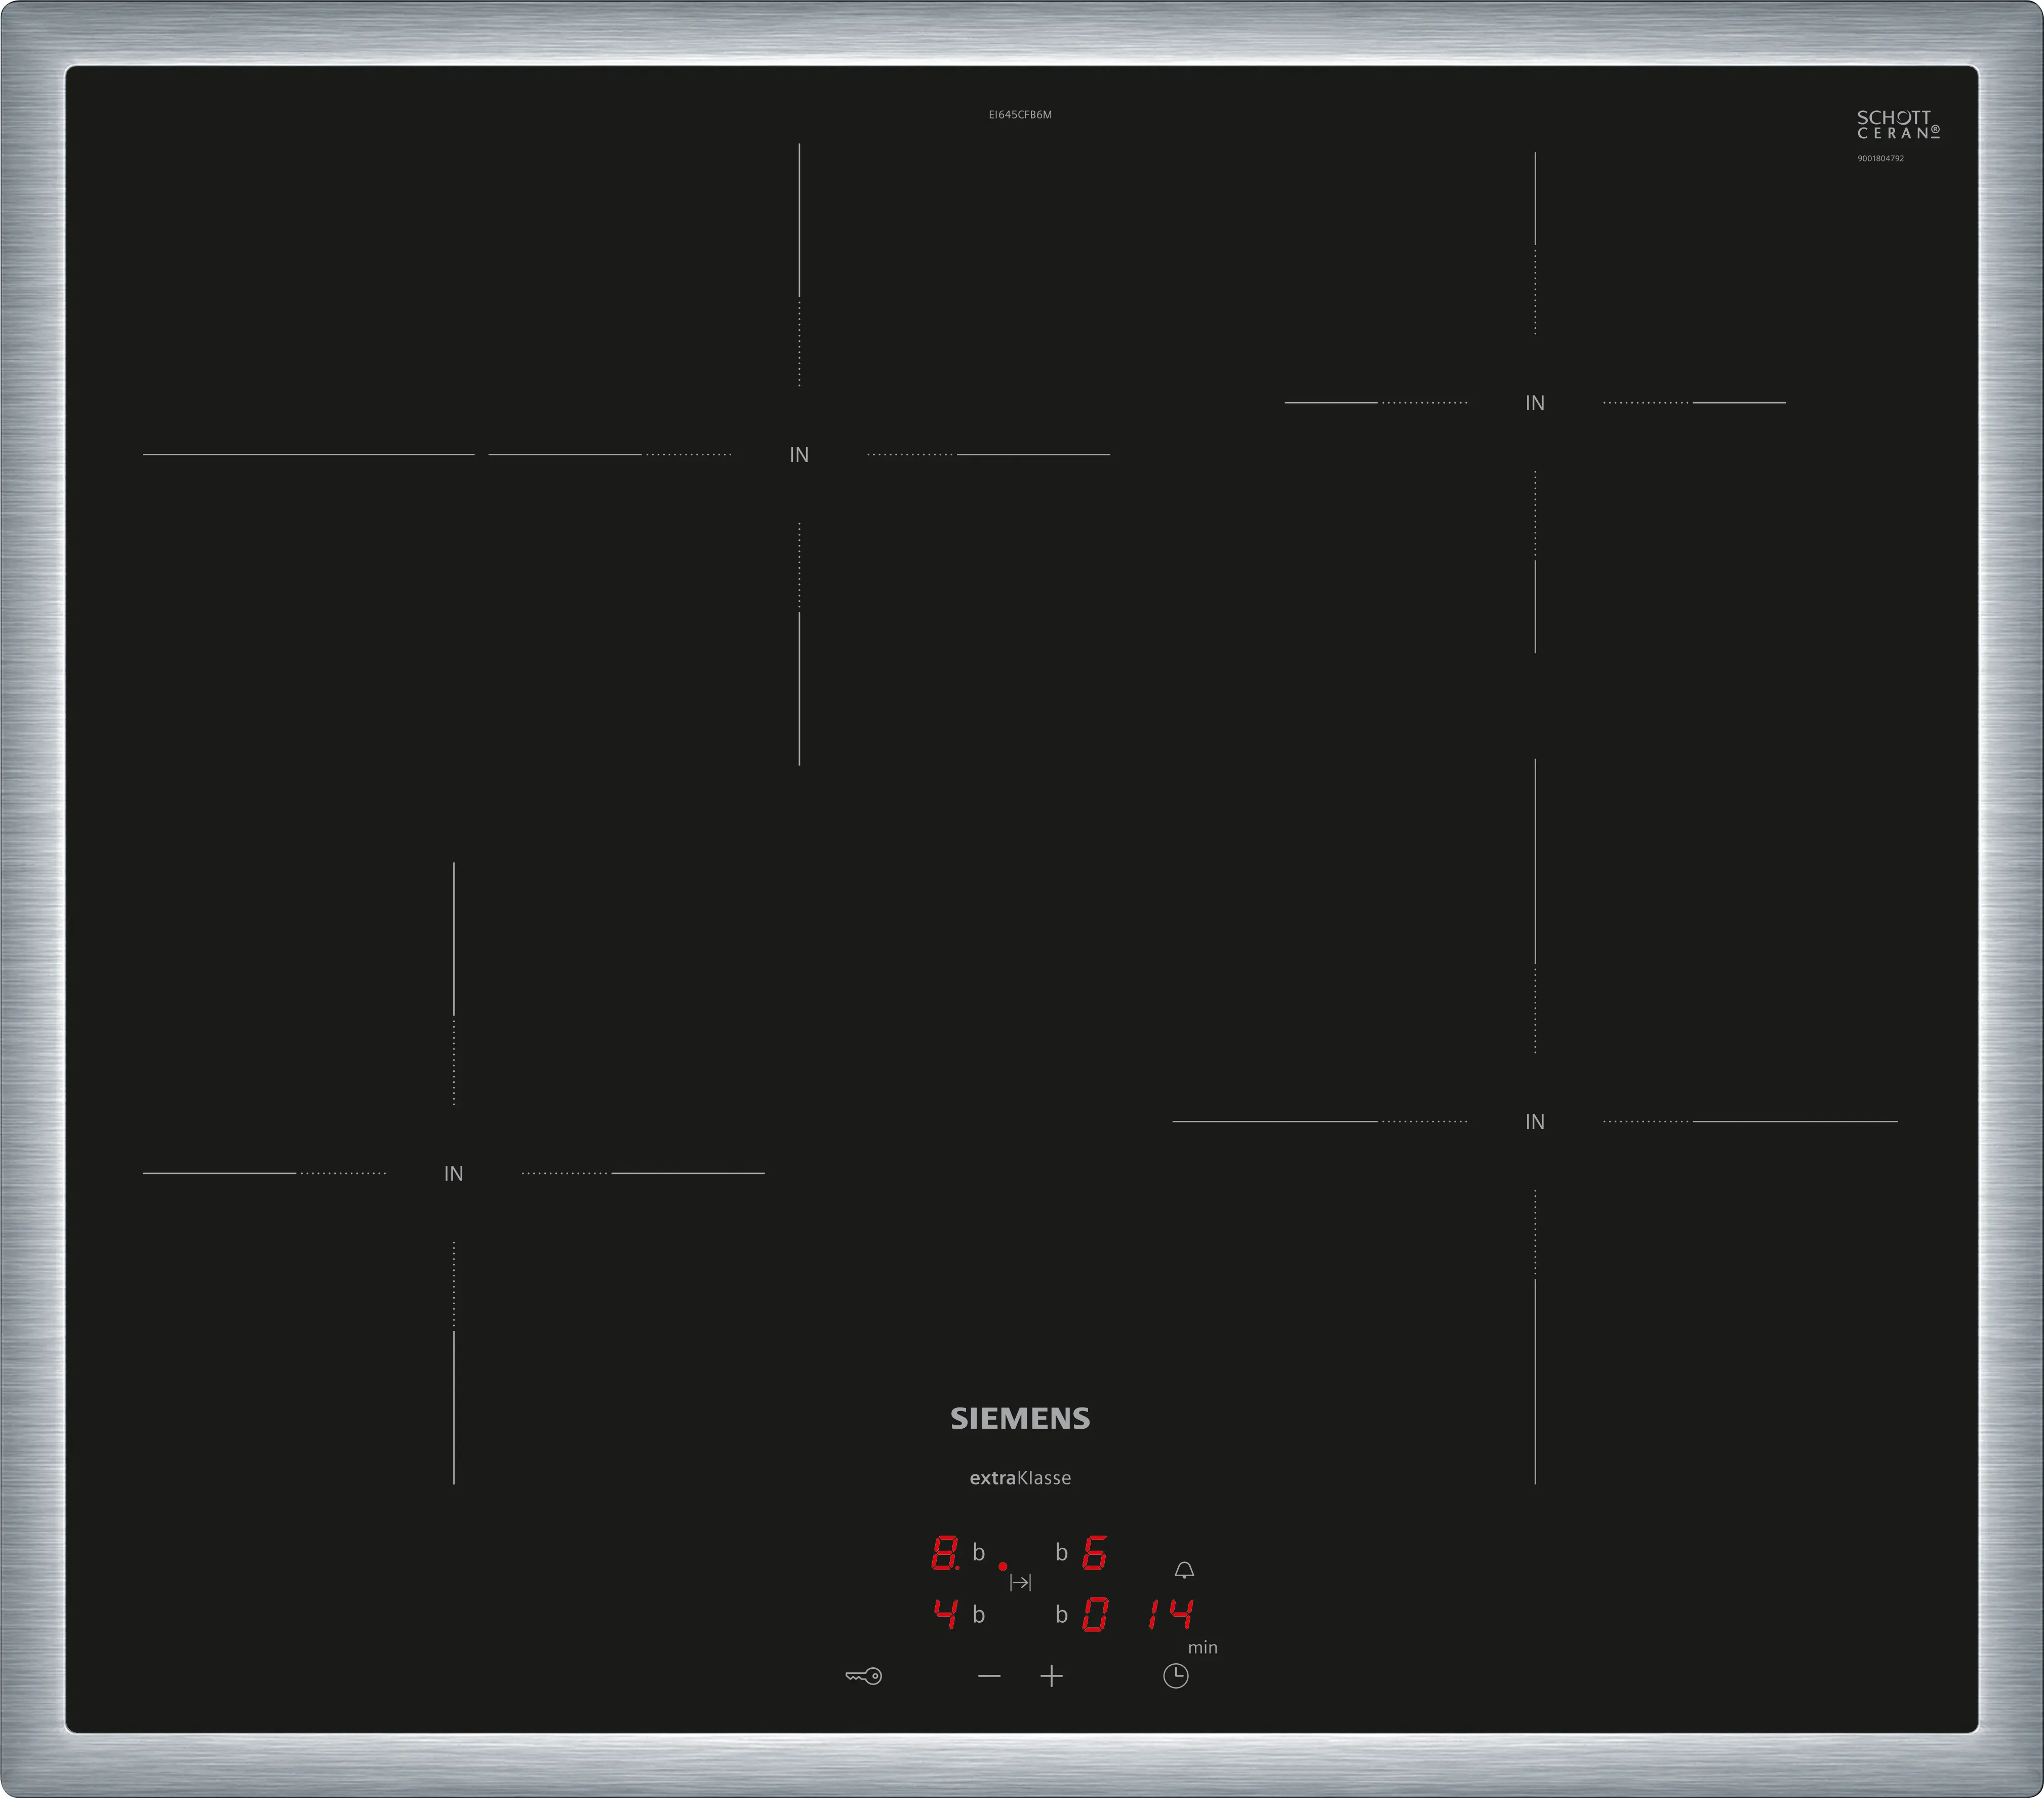Click the SIEMENS brand logo
Screen dimensions: 2044x1798
tap(1020, 1418)
